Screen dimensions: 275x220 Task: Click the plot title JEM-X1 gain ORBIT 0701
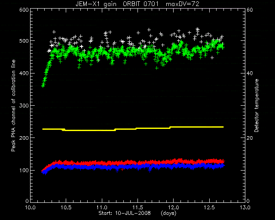[117, 4]
